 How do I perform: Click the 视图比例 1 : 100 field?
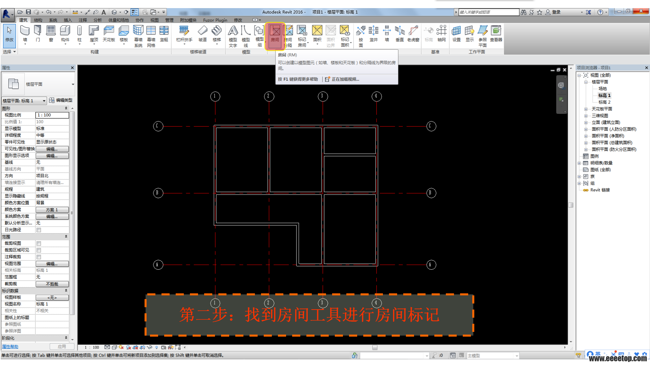click(52, 115)
